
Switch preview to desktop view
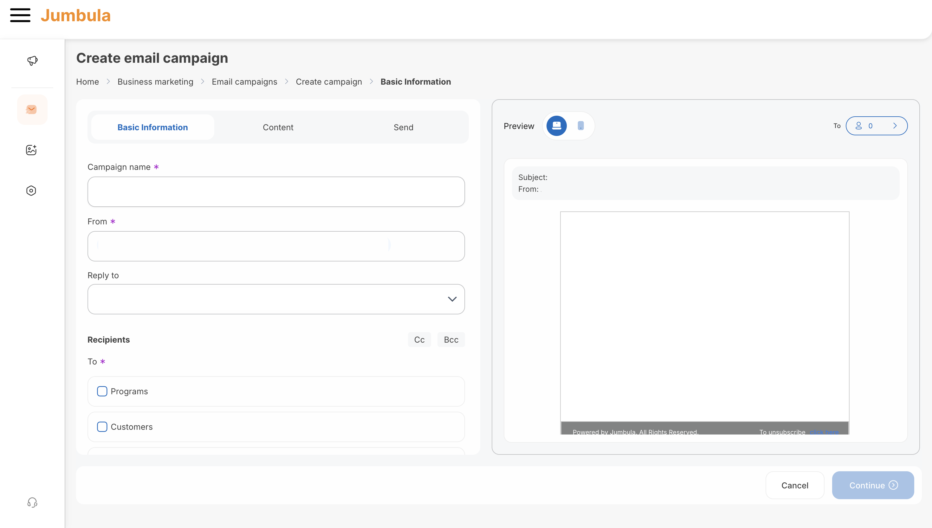[556, 126]
